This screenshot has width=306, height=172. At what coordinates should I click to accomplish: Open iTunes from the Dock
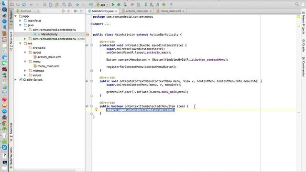point(4,99)
